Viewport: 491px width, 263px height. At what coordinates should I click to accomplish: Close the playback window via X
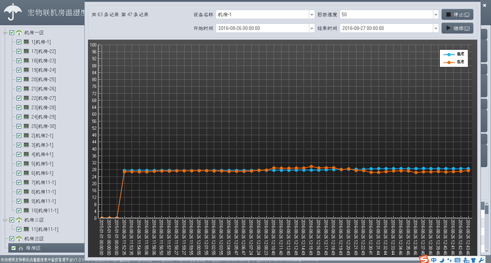point(484,5)
